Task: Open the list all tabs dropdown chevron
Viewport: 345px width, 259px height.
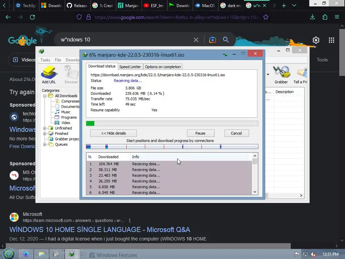Action: click(x=294, y=5)
